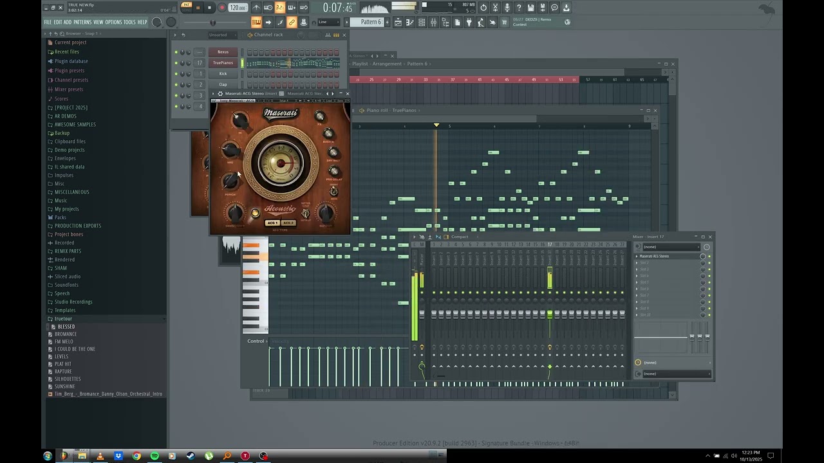Click the Master mixer fader
Screen dimensions: 824x463
[x=422, y=314]
